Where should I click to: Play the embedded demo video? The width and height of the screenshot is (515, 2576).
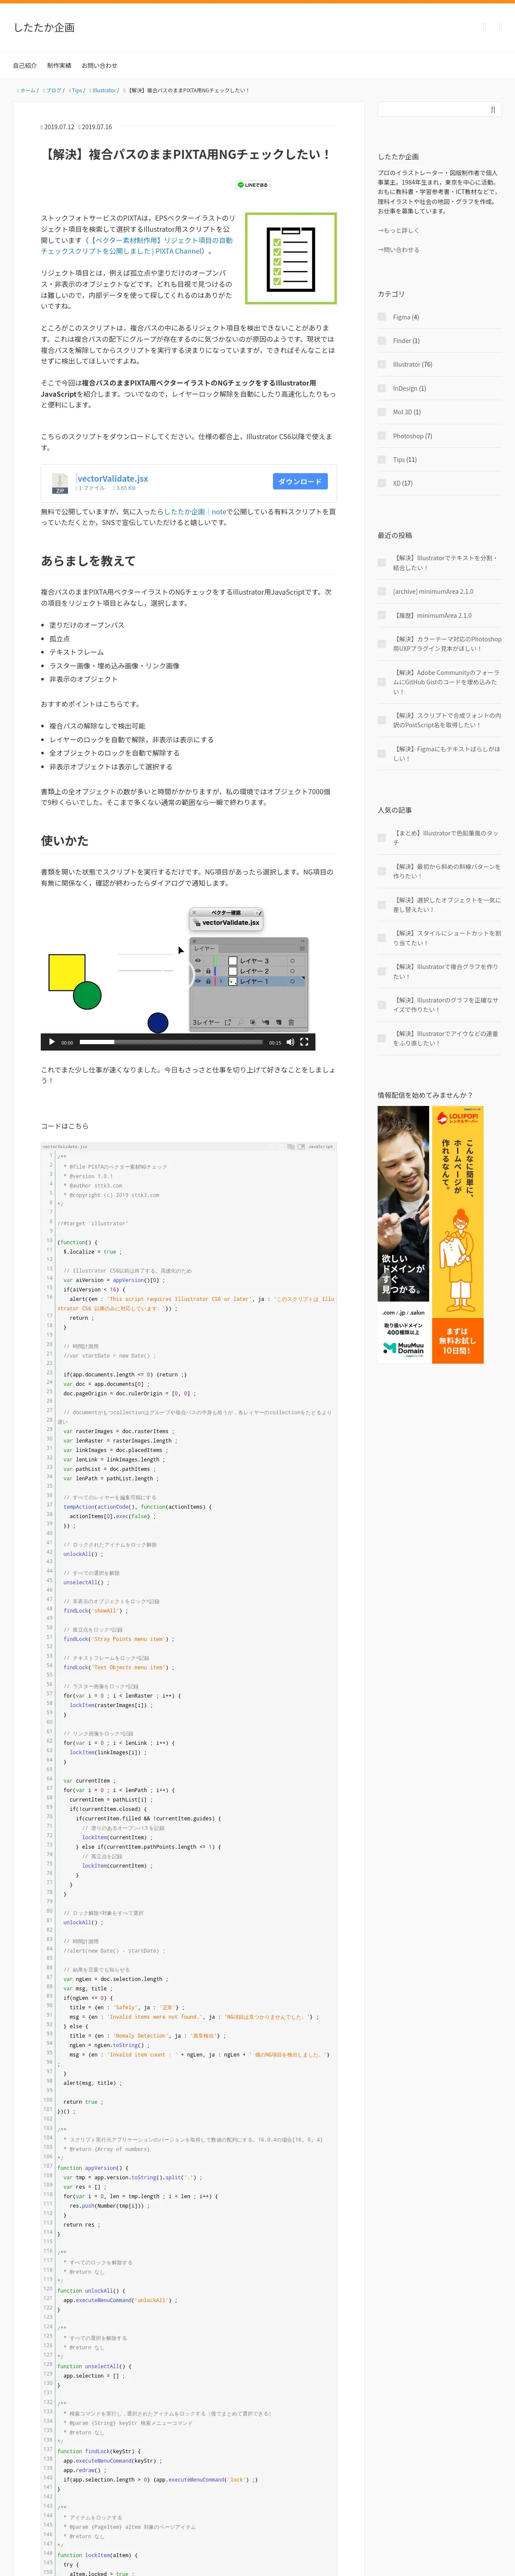pos(52,1042)
